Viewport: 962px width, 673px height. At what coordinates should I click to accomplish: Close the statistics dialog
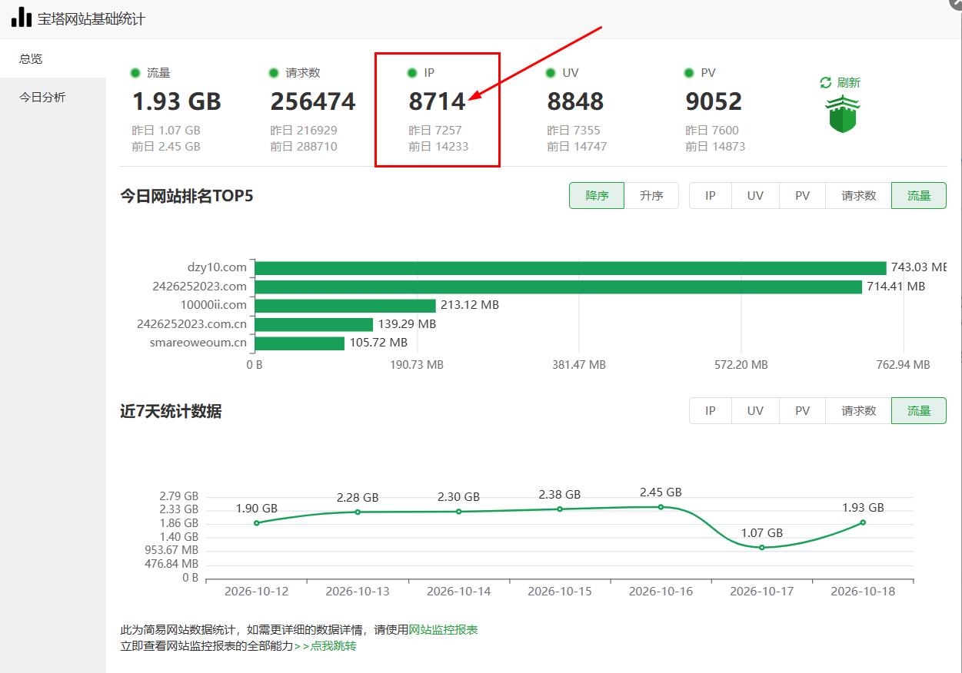coord(956,3)
